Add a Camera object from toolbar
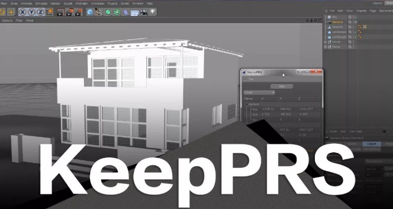 (x=144, y=12)
